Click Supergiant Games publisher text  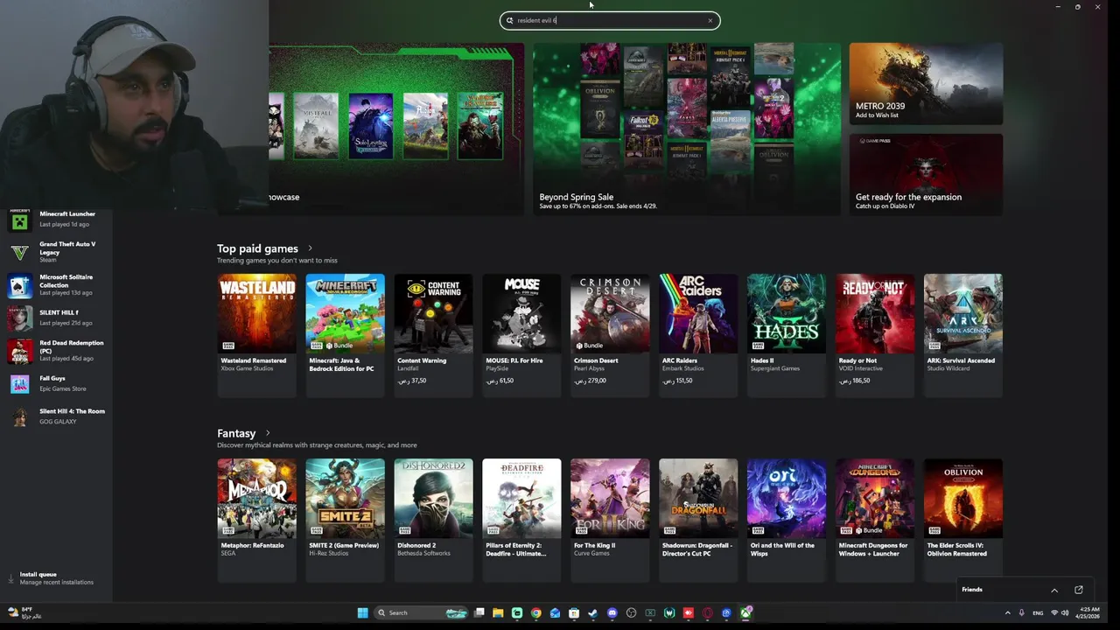775,368
